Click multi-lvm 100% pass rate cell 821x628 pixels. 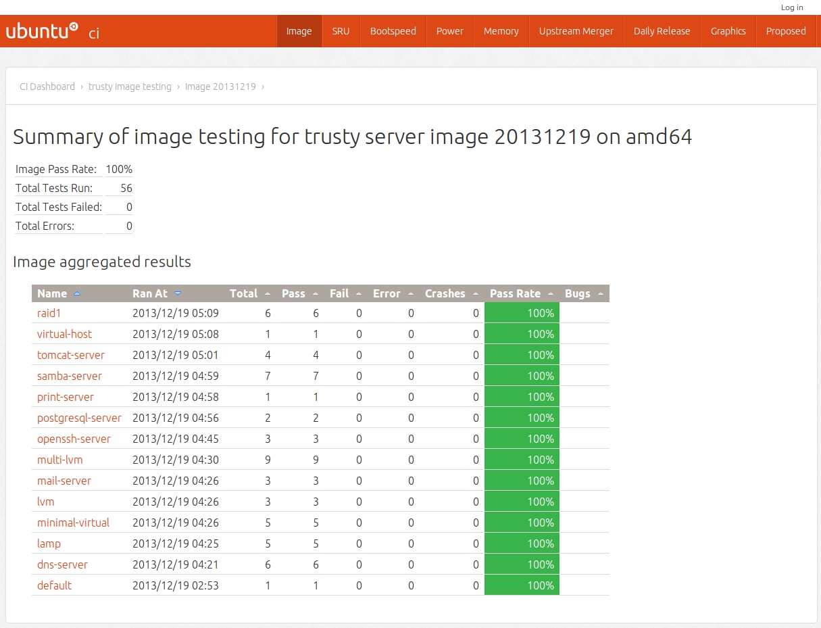(522, 460)
